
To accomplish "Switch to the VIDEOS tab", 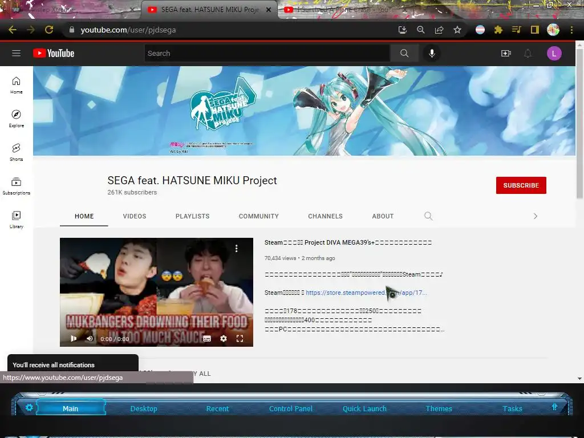I will [135, 216].
